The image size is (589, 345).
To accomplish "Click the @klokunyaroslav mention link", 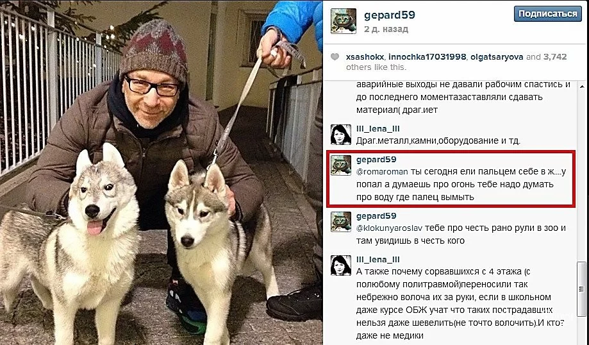I will pyautogui.click(x=389, y=228).
